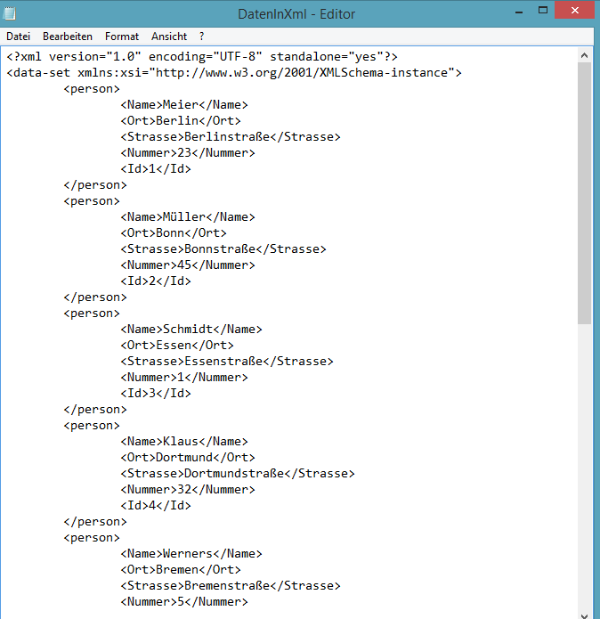Viewport: 600px width, 619px height.
Task: Click the Name Klaus line
Action: click(x=184, y=442)
